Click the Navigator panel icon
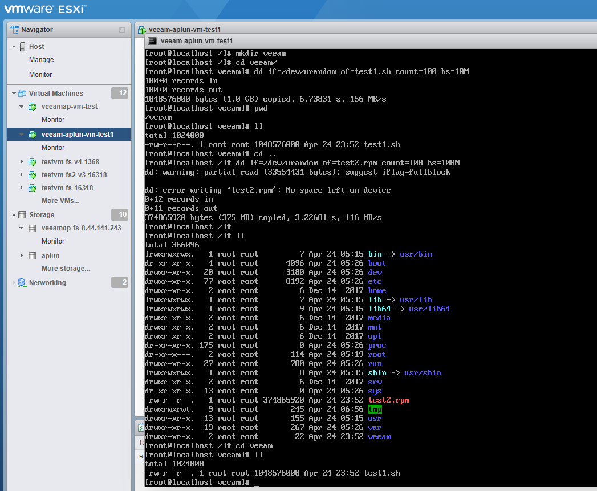This screenshot has height=491, width=597. [x=14, y=30]
